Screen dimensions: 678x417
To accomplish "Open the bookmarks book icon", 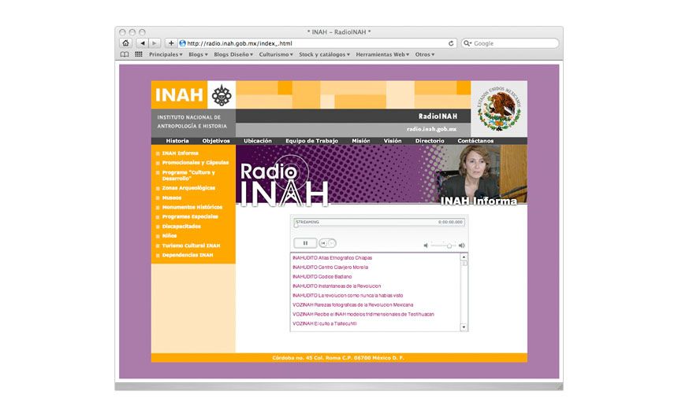I will 125,54.
